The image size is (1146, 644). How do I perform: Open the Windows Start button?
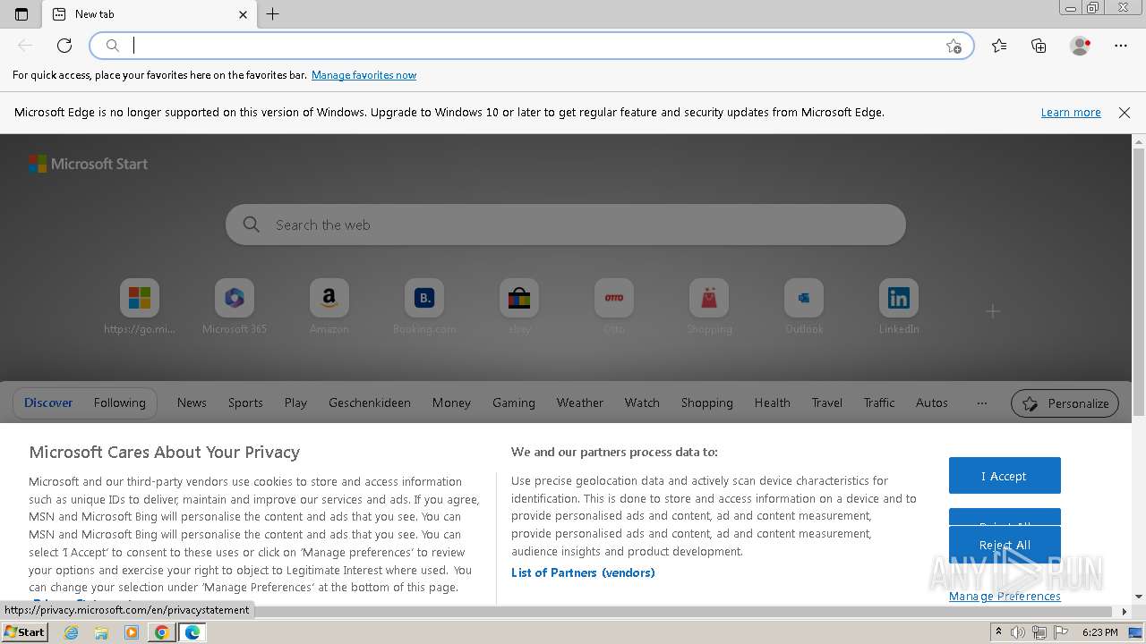[x=24, y=632]
